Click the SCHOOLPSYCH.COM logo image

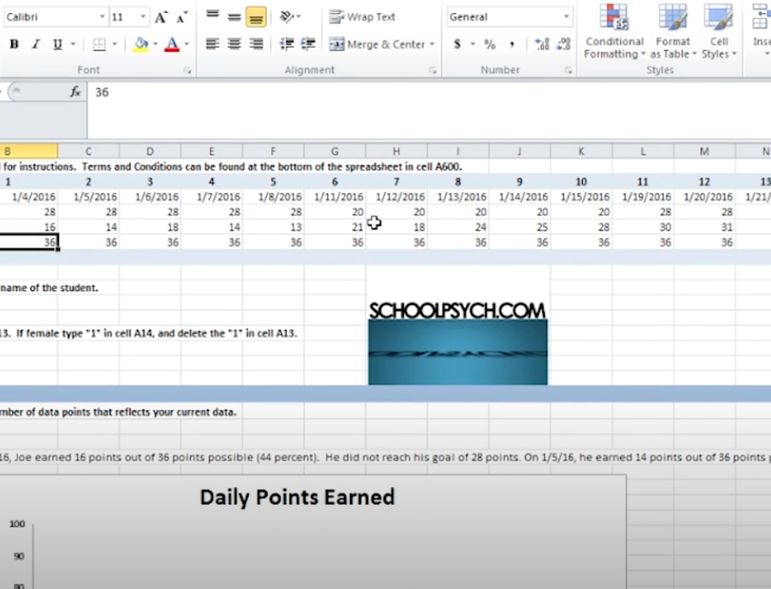click(x=457, y=343)
